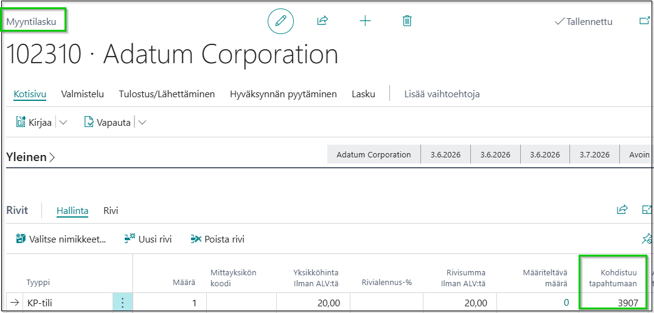Click the Tyyppi column header
654x313 pixels.
pos(38,283)
